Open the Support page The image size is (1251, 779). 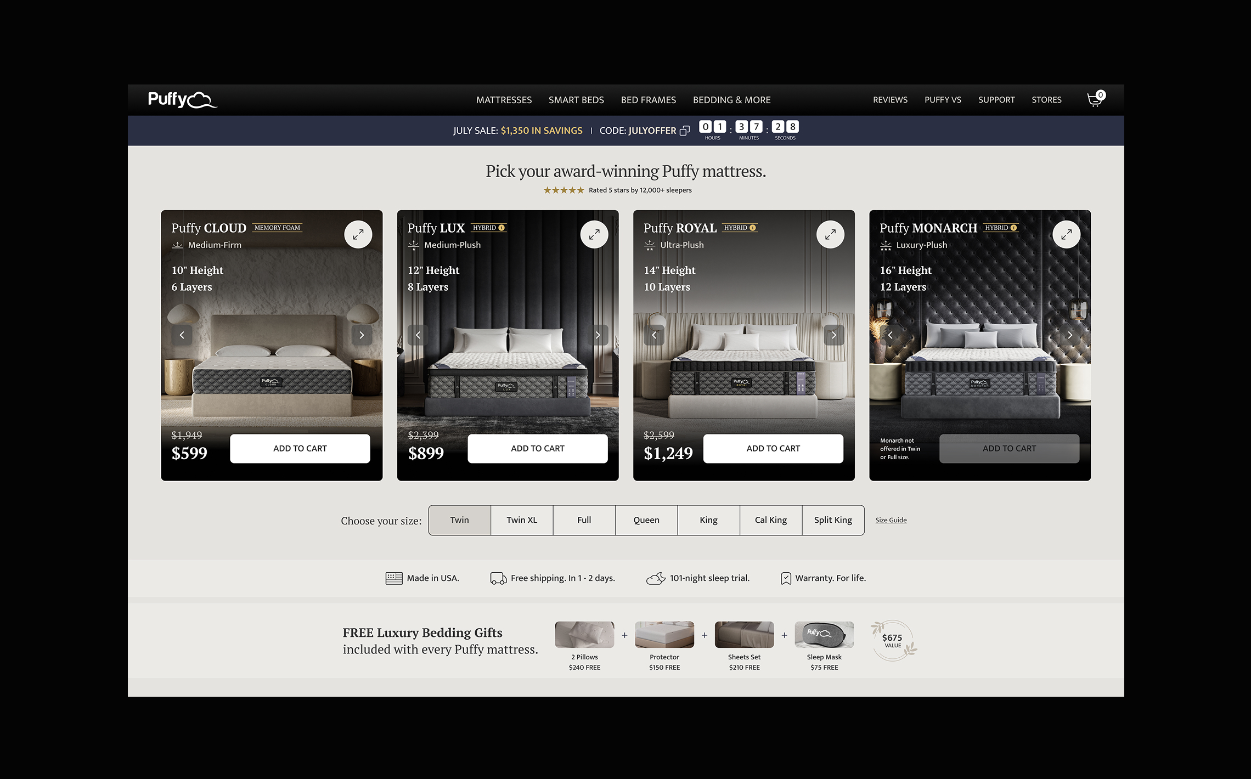pyautogui.click(x=996, y=100)
